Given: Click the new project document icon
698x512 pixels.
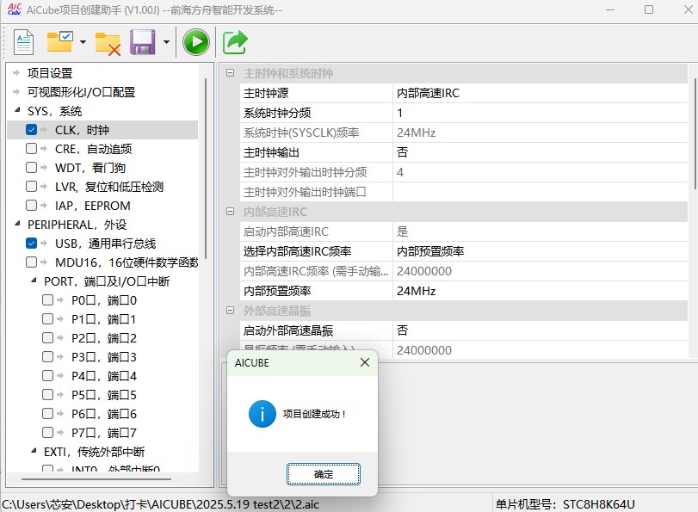Looking at the screenshot, I should point(23,42).
